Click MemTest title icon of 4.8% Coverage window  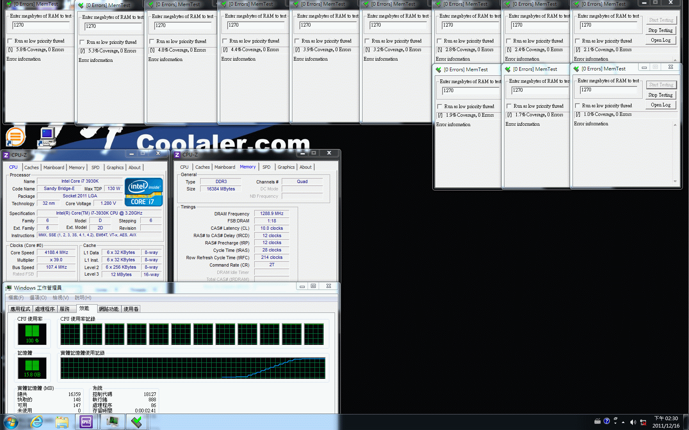point(151,5)
